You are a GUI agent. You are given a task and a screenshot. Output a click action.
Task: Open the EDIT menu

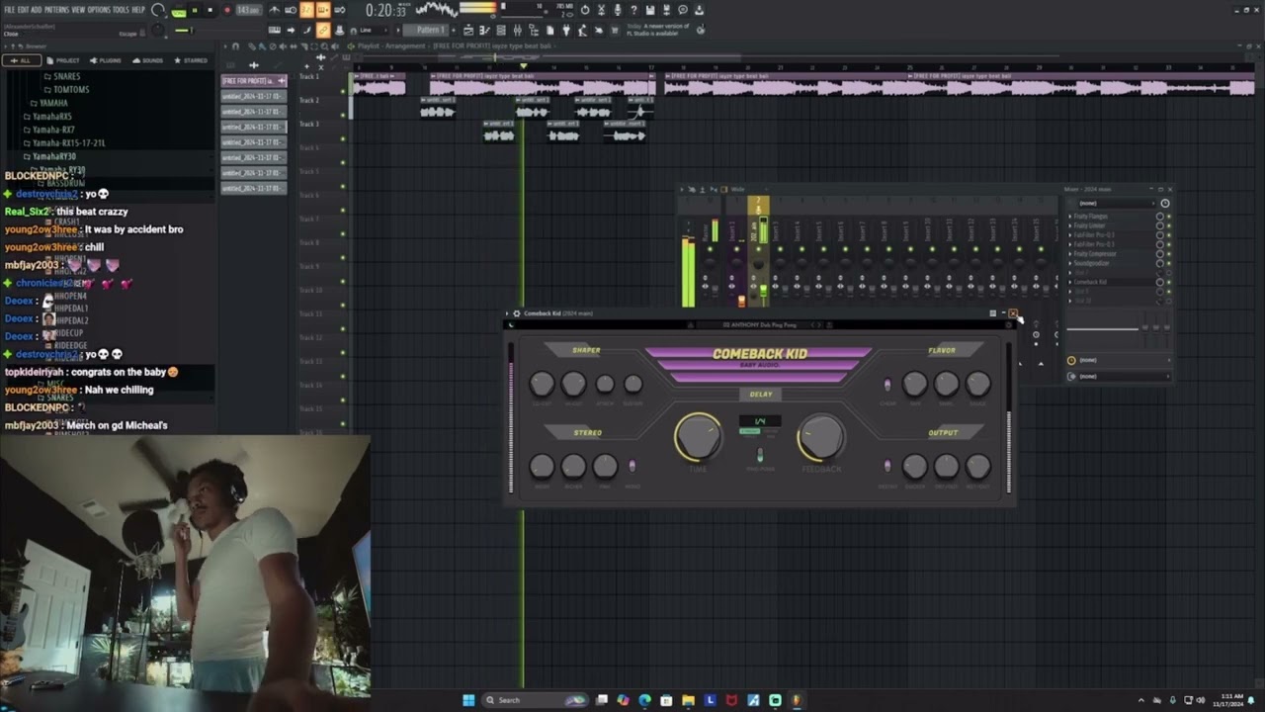[x=23, y=10]
